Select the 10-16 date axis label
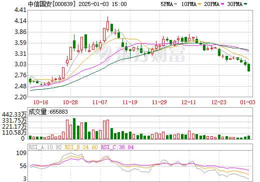Viewport: 260px width, 182px height. tap(41, 102)
